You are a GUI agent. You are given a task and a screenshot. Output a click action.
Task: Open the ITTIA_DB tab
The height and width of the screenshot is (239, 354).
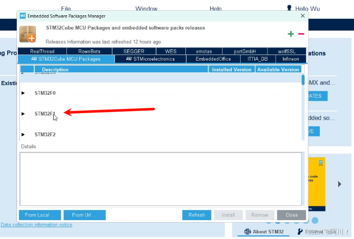click(257, 59)
